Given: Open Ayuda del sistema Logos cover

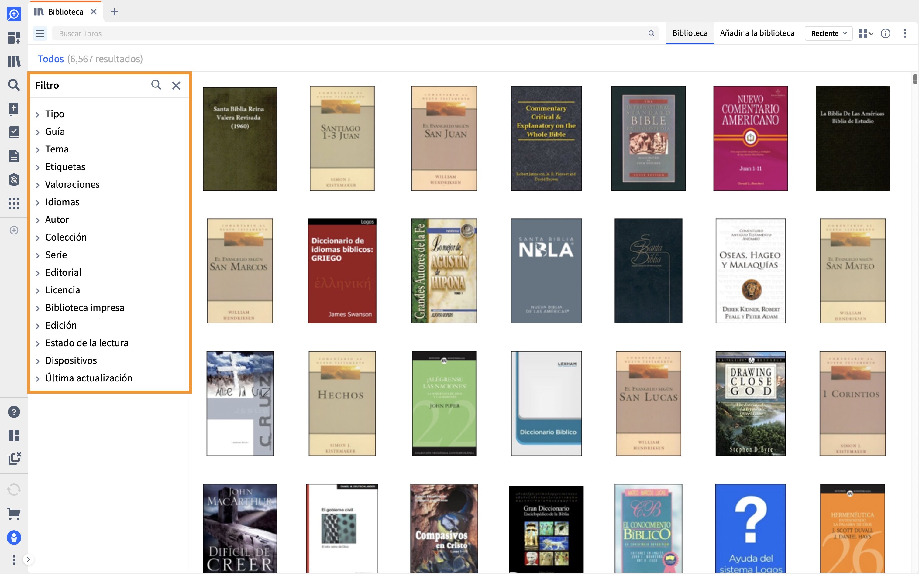Looking at the screenshot, I should point(750,528).
